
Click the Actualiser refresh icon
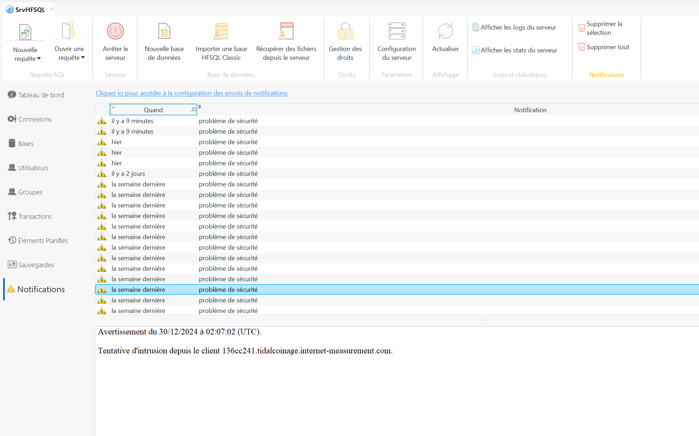445,31
